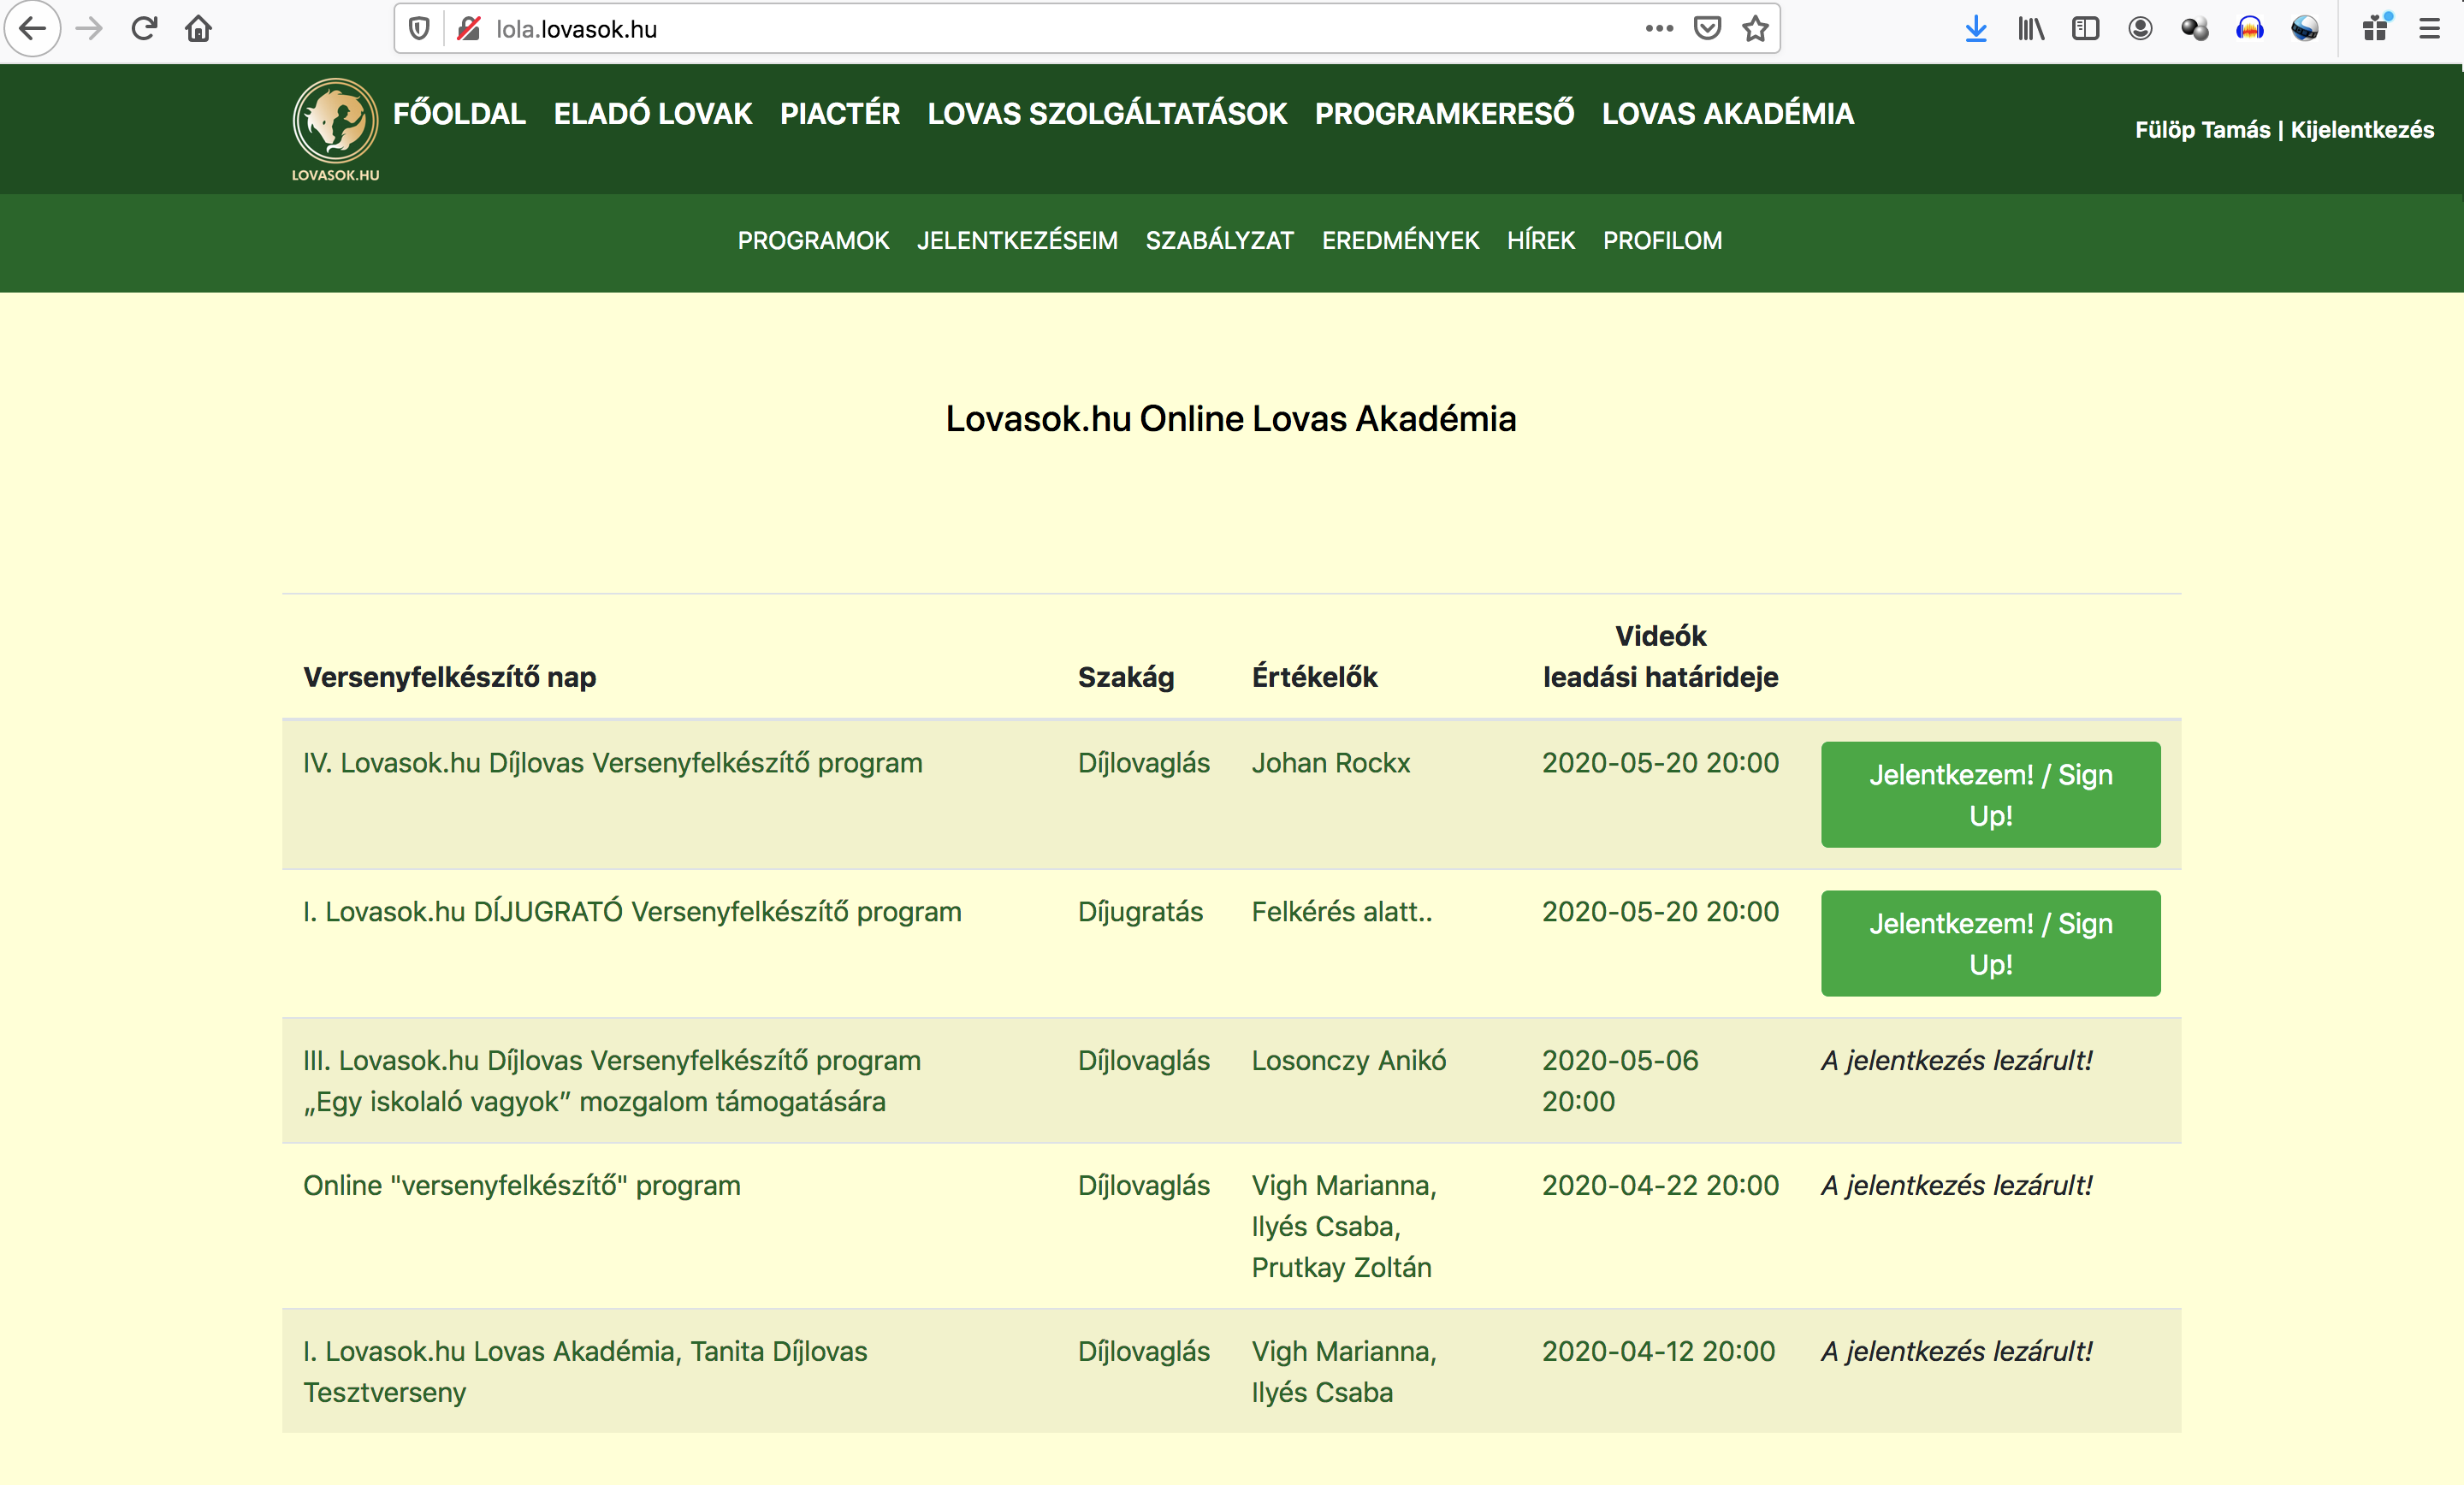Sign up for I. DÍJUGRATÓ program
The image size is (2464, 1485).
tap(1990, 944)
